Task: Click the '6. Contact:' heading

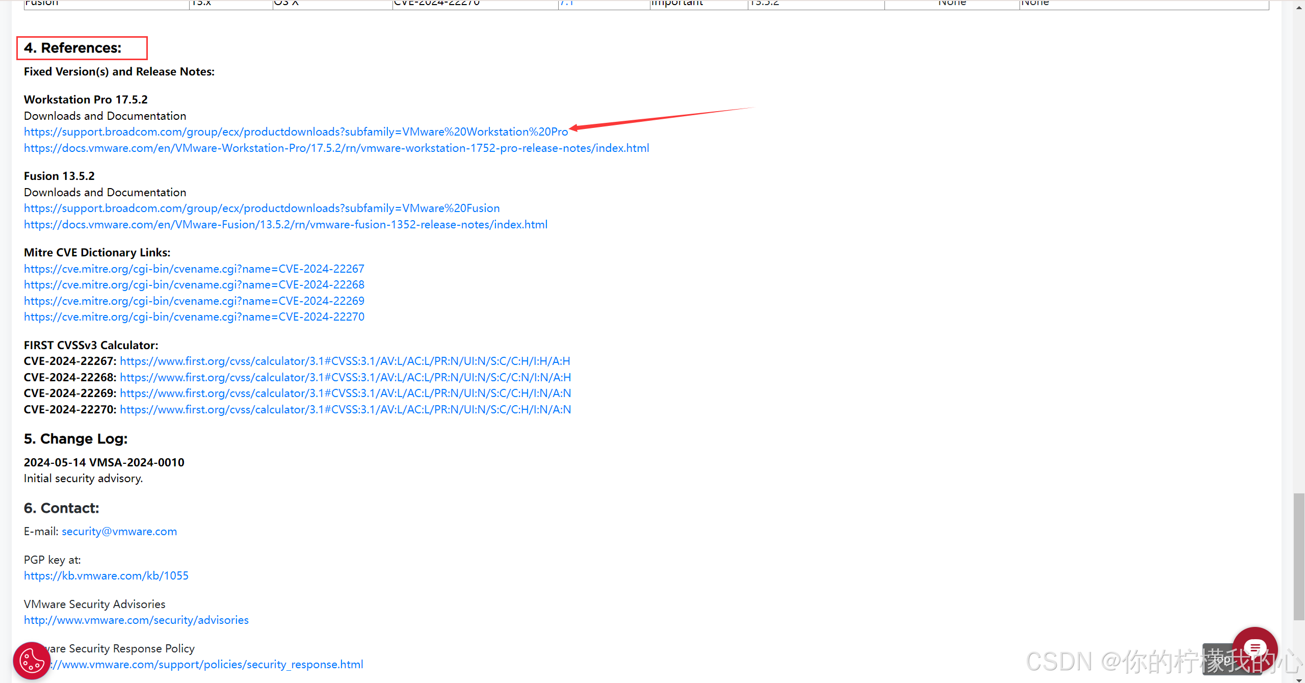Action: point(62,508)
